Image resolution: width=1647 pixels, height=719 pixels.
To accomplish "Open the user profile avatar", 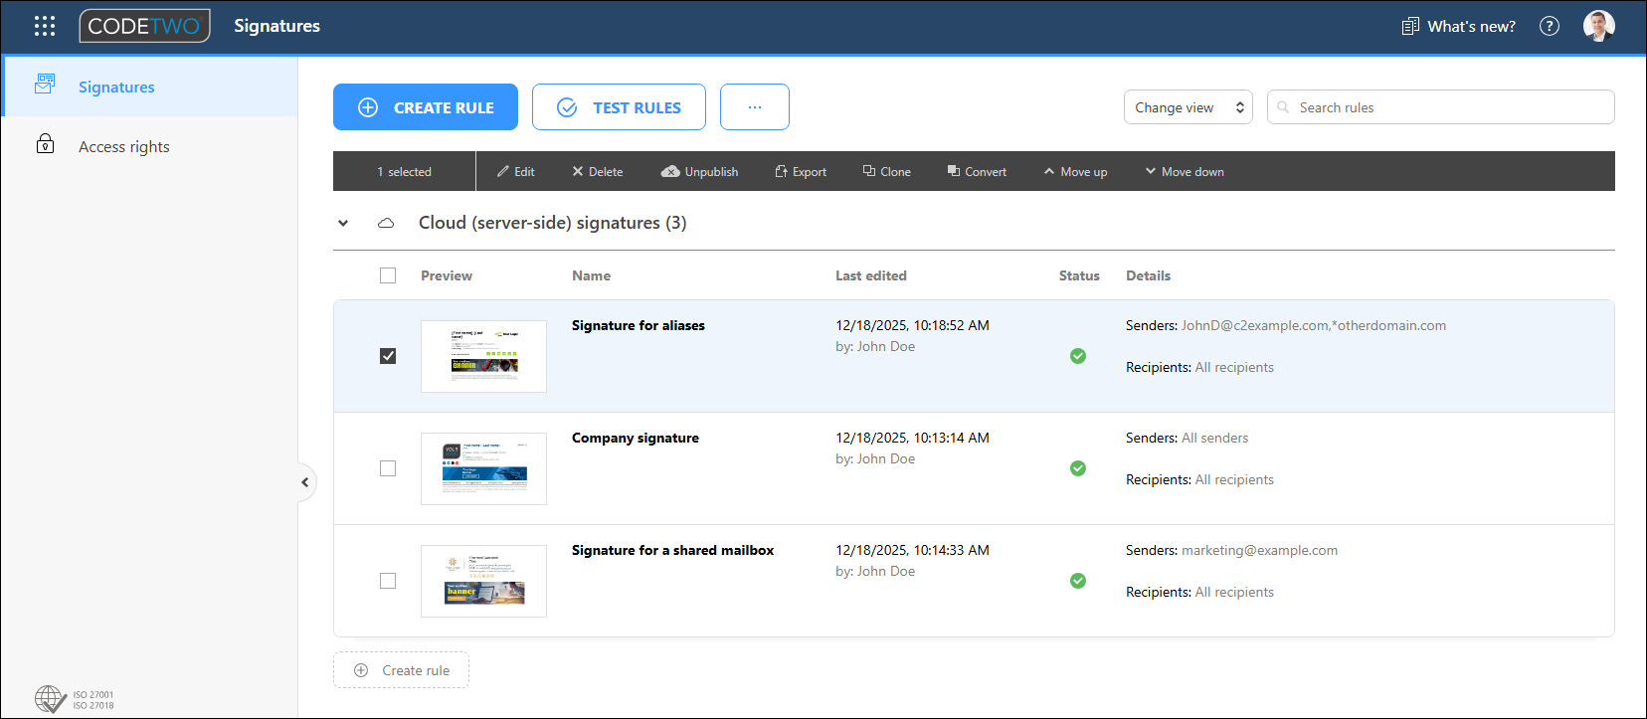I will (1599, 26).
